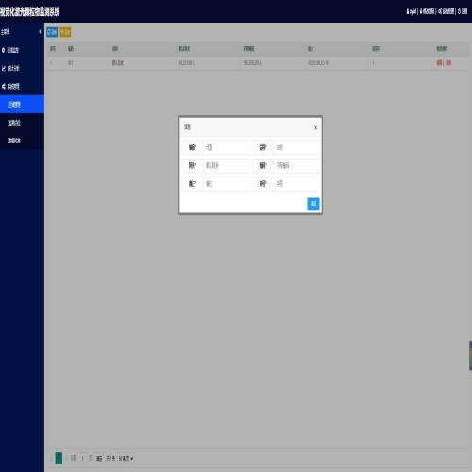Click the third-row right input in dialog
The width and height of the screenshot is (472, 472).
[x=296, y=184]
